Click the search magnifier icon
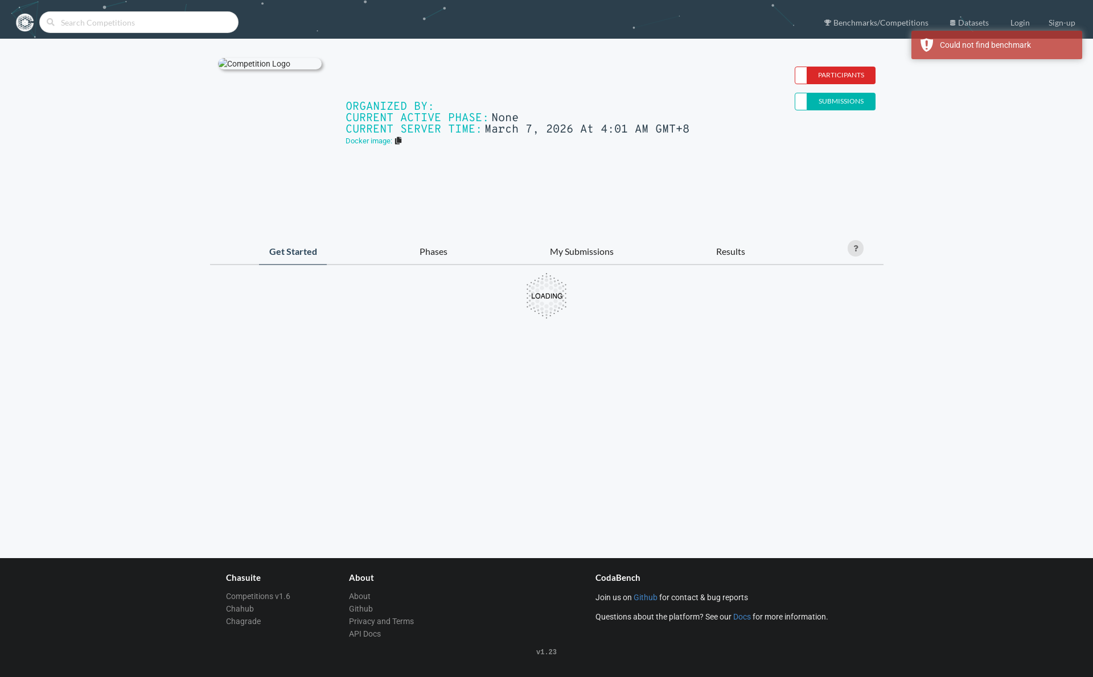 click(x=51, y=22)
